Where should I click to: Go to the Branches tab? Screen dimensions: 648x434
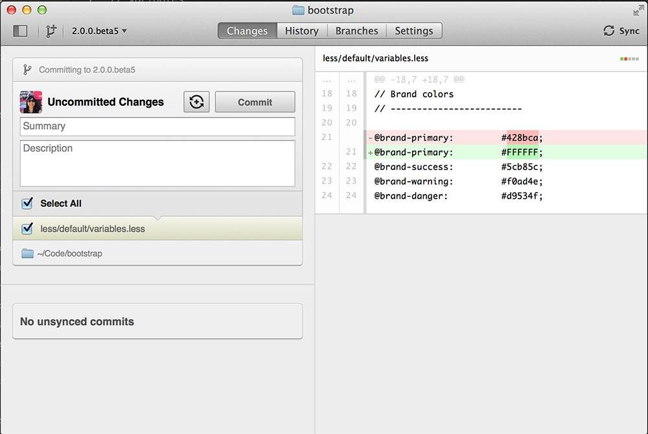[356, 31]
